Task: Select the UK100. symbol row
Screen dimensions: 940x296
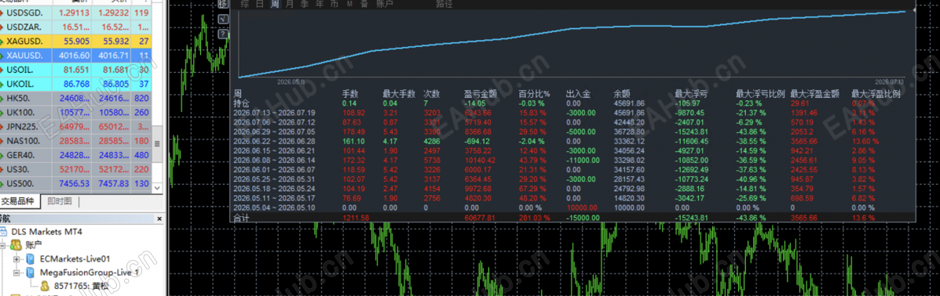Action: click(75, 113)
